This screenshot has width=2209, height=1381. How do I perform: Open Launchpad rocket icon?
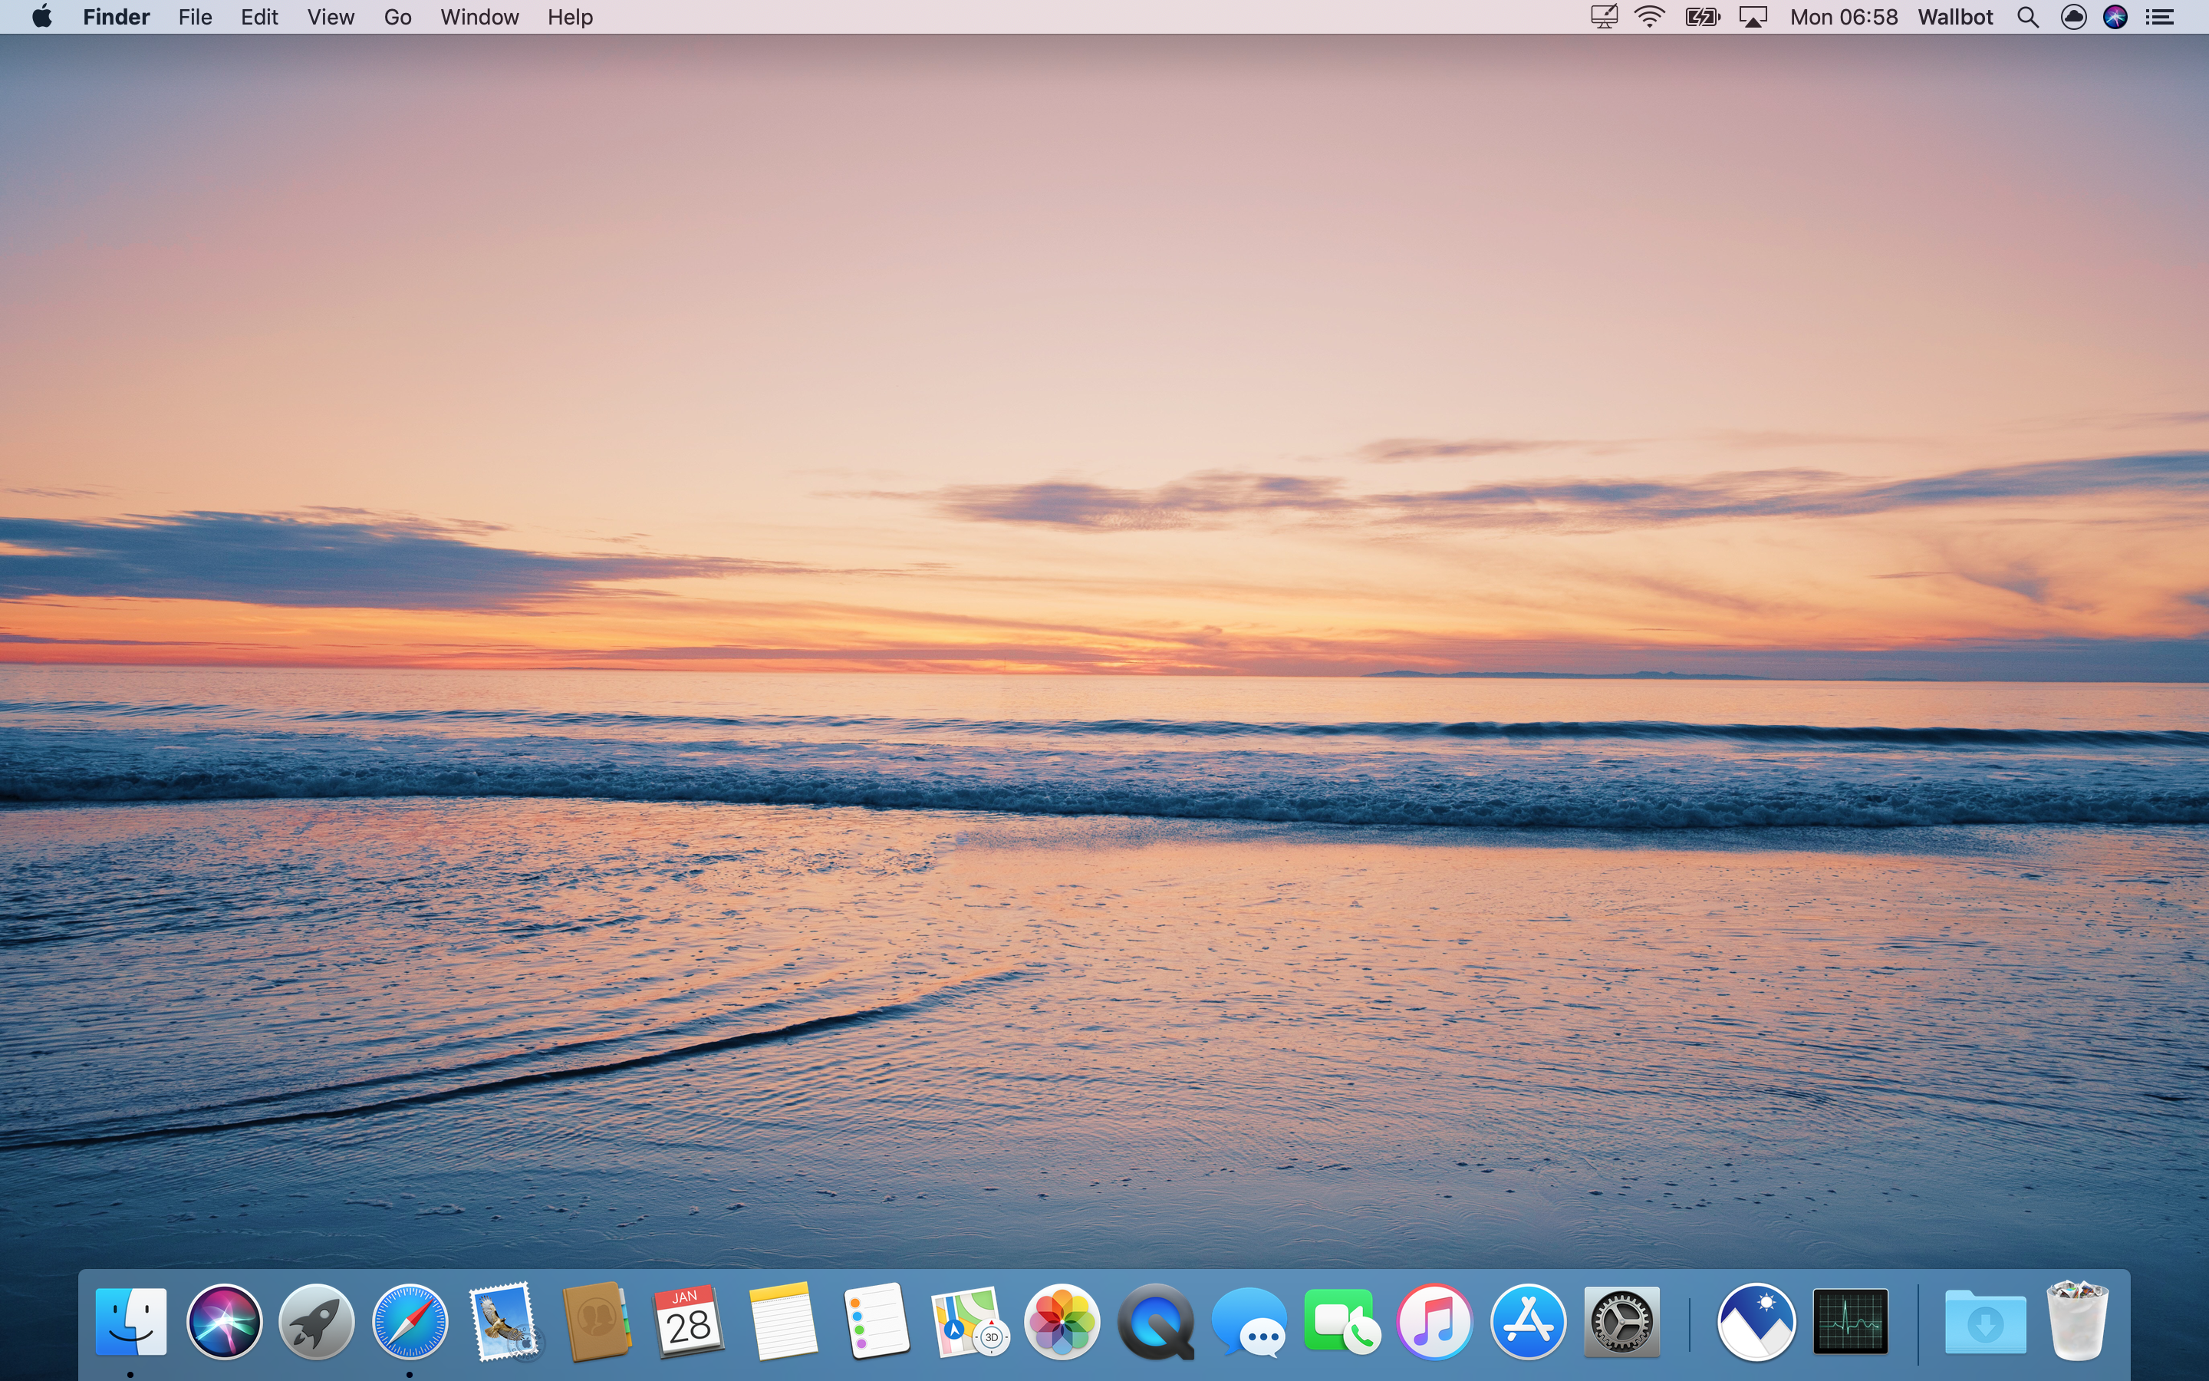(316, 1320)
